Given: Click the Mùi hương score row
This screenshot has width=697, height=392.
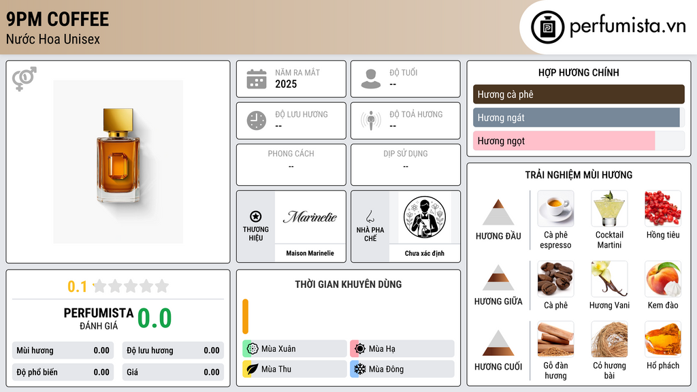Looking at the screenshot, I should 63,350.
